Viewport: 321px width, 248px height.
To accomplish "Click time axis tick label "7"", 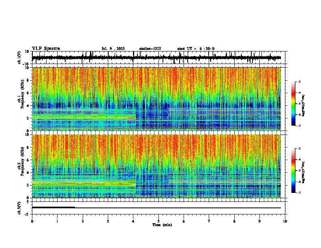I will tap(209, 221).
